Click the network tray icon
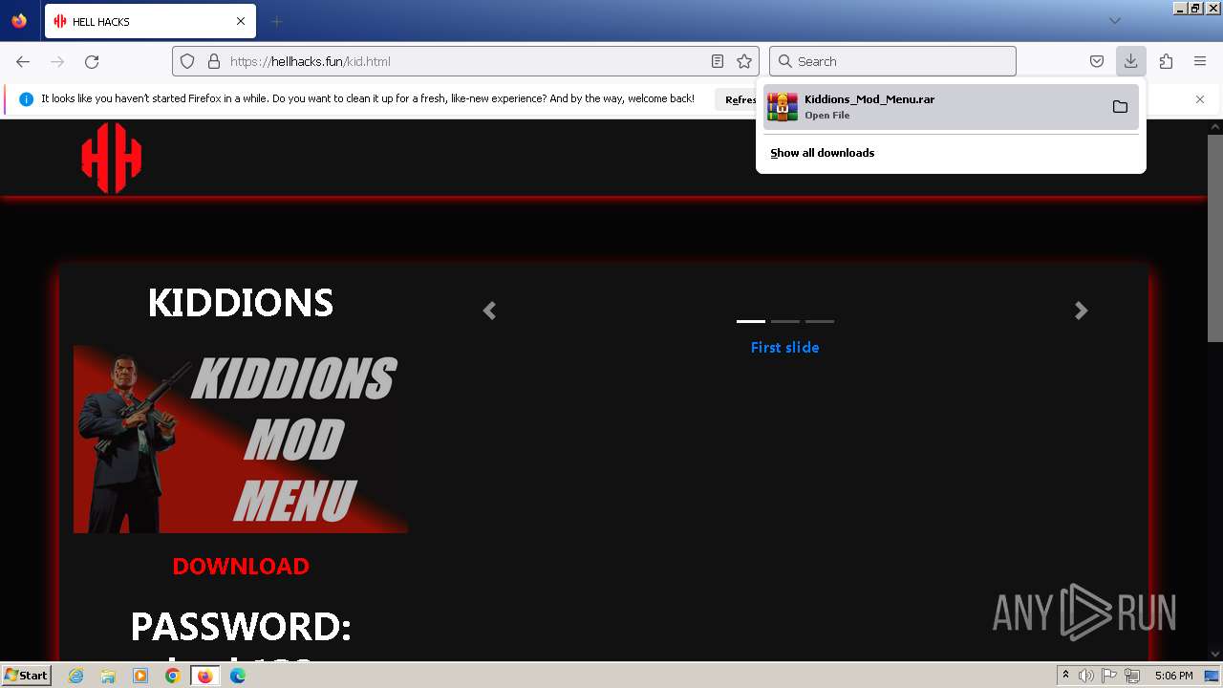 pos(1132,676)
